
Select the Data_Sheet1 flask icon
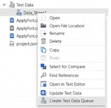pos(19,13)
